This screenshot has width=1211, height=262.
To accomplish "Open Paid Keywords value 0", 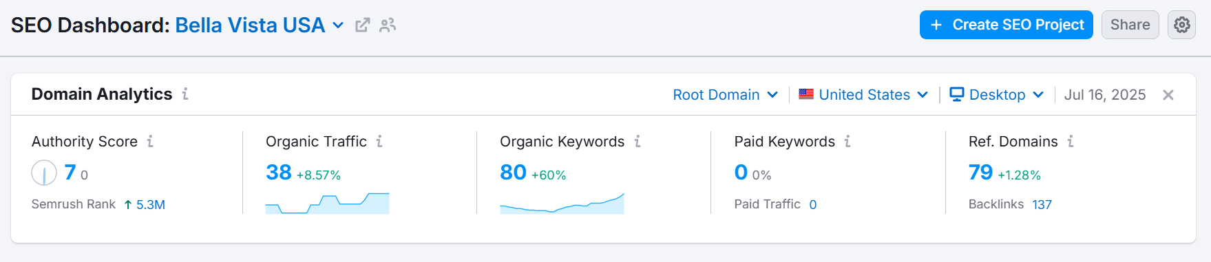I will click(x=741, y=173).
